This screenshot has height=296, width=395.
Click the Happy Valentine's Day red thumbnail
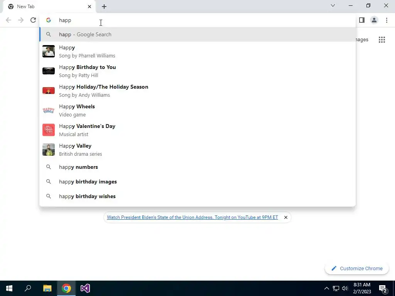pos(49,130)
